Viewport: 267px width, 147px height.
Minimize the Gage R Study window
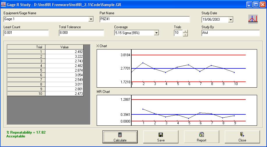pos(250,5)
